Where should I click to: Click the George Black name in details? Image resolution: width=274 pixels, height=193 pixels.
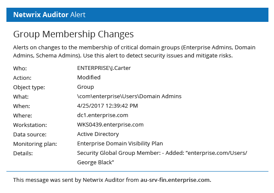pyautogui.click(x=95, y=163)
